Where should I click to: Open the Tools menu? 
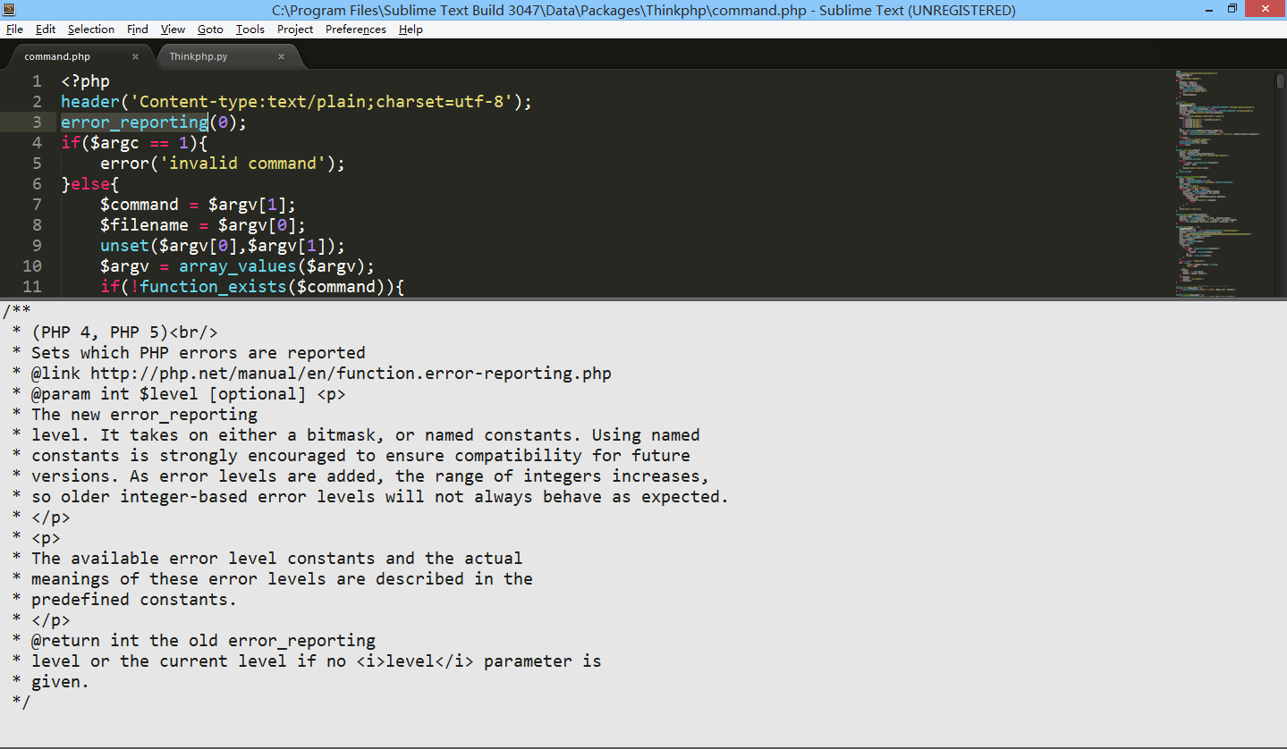[250, 29]
